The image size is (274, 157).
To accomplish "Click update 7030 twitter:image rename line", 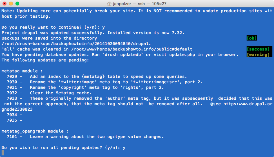I will coord(104,82).
